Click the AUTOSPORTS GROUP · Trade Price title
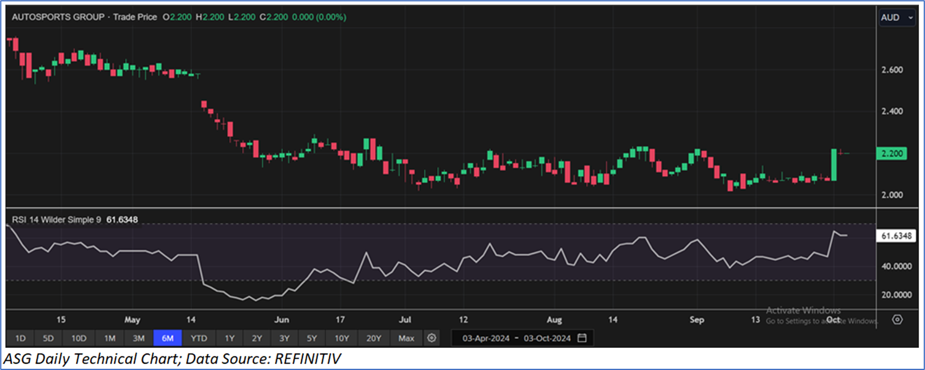 [84, 17]
